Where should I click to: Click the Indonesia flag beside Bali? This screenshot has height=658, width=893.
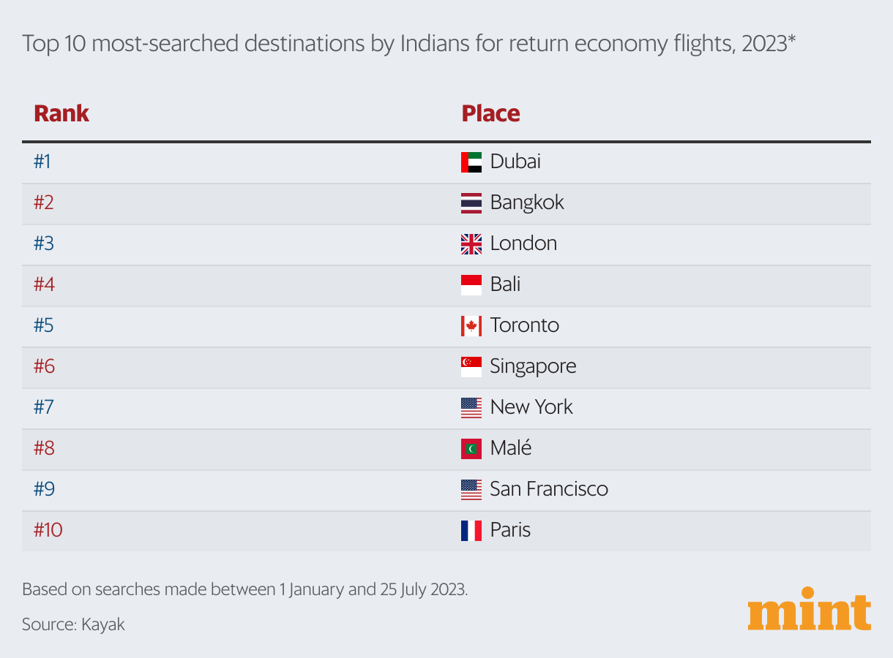[x=471, y=284]
